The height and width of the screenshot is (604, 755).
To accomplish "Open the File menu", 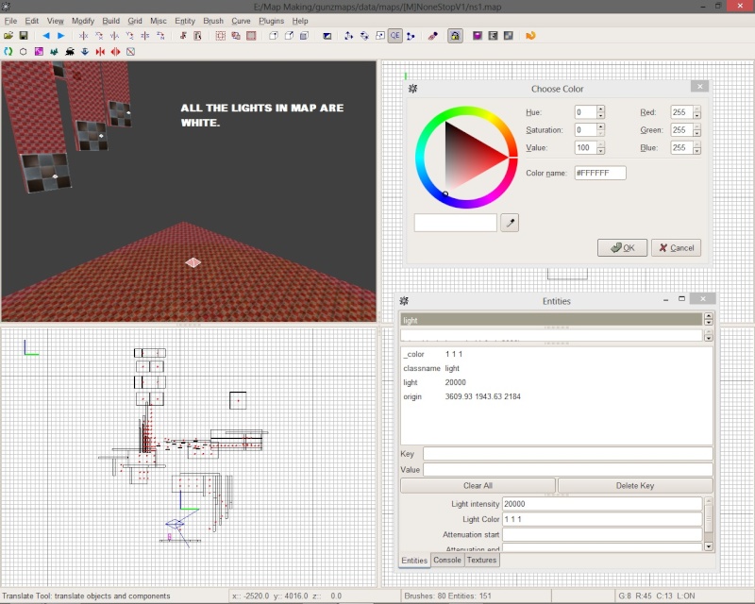I will point(10,21).
